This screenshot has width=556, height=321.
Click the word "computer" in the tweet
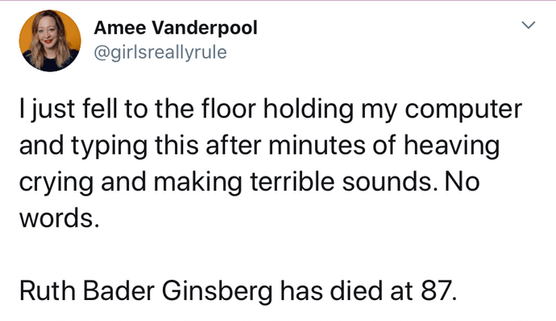(463, 109)
